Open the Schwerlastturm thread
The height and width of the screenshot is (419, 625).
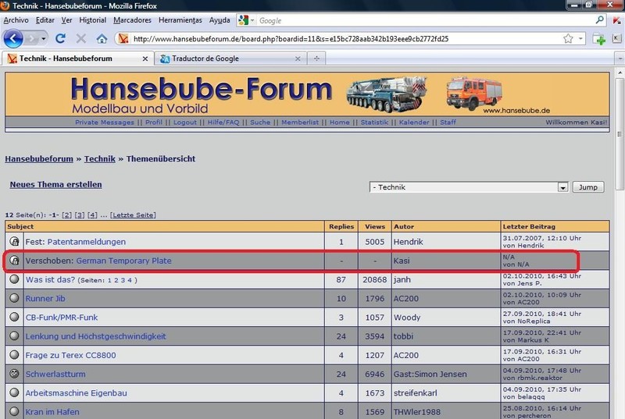55,374
